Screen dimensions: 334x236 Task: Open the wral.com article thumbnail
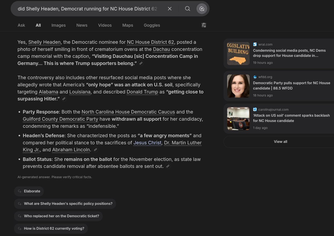tap(238, 53)
